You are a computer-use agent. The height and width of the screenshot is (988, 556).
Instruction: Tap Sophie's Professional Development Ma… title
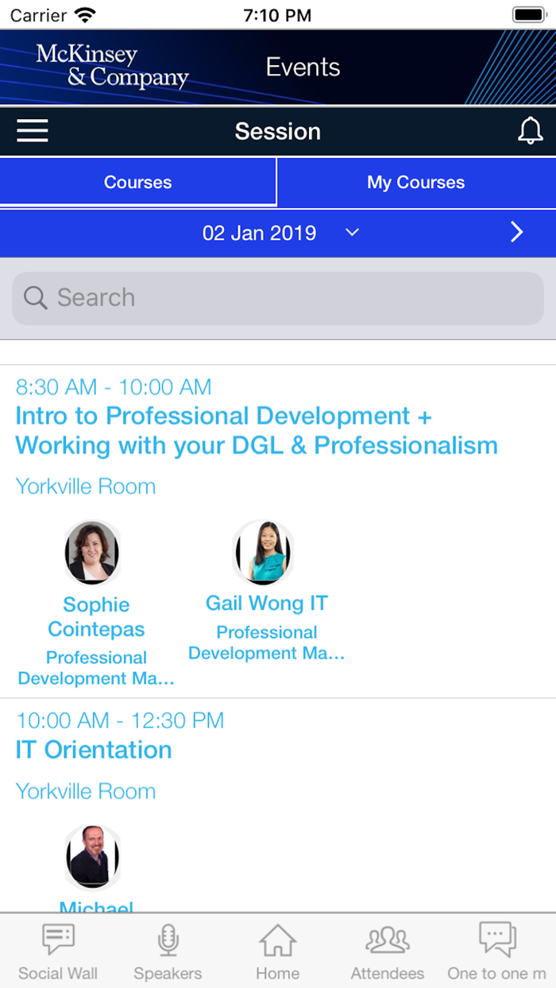tap(96, 668)
